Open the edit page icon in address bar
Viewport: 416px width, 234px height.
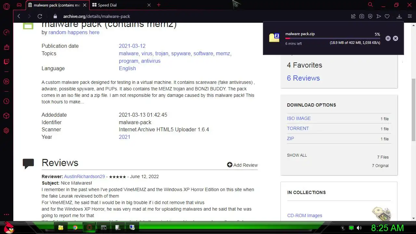pyautogui.click(x=353, y=16)
